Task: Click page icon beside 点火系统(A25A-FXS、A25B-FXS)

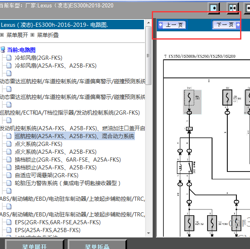Action: 9,152
